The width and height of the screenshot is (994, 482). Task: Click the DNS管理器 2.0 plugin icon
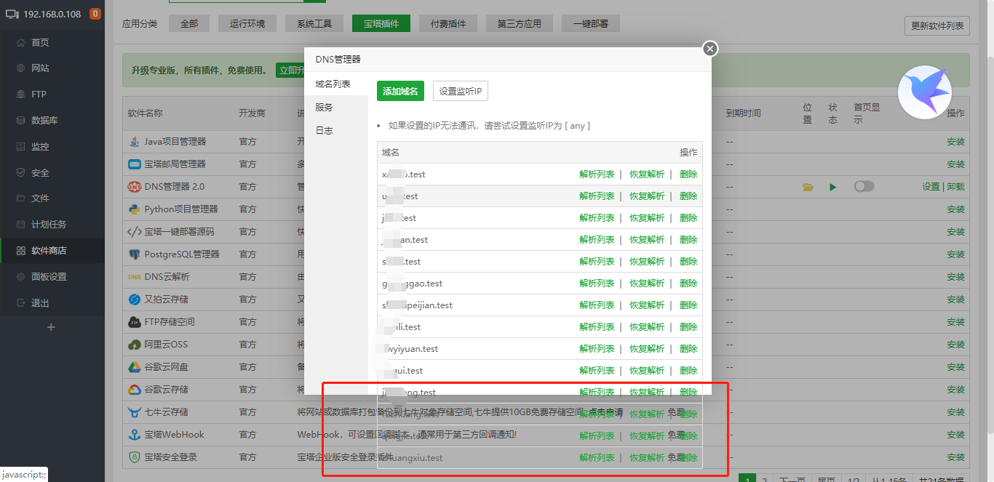coord(134,186)
